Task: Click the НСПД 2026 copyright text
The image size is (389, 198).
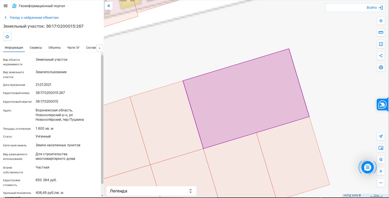Action: (352, 195)
